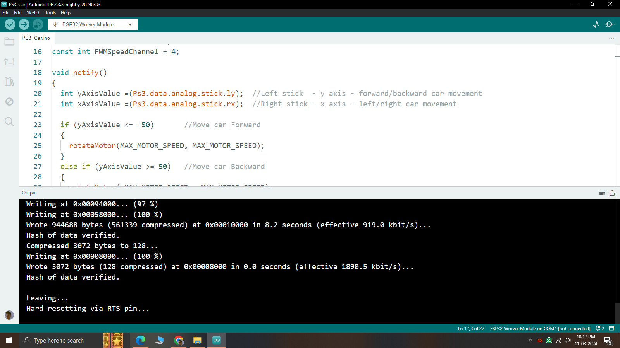Click the editor vertical scrollbar track
This screenshot has width=620, height=348.
(x=617, y=116)
